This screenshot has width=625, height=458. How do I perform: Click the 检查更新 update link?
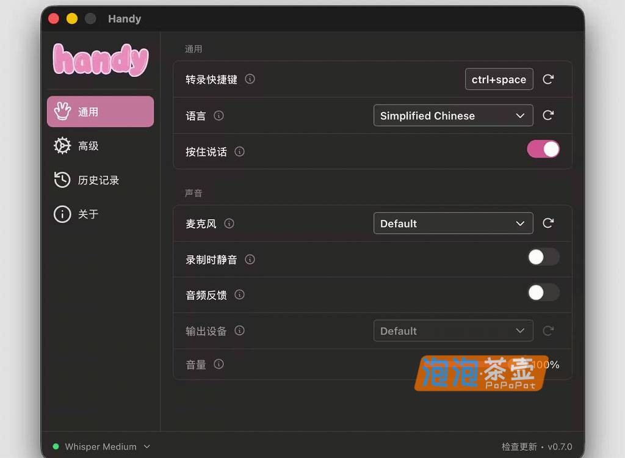pos(518,446)
